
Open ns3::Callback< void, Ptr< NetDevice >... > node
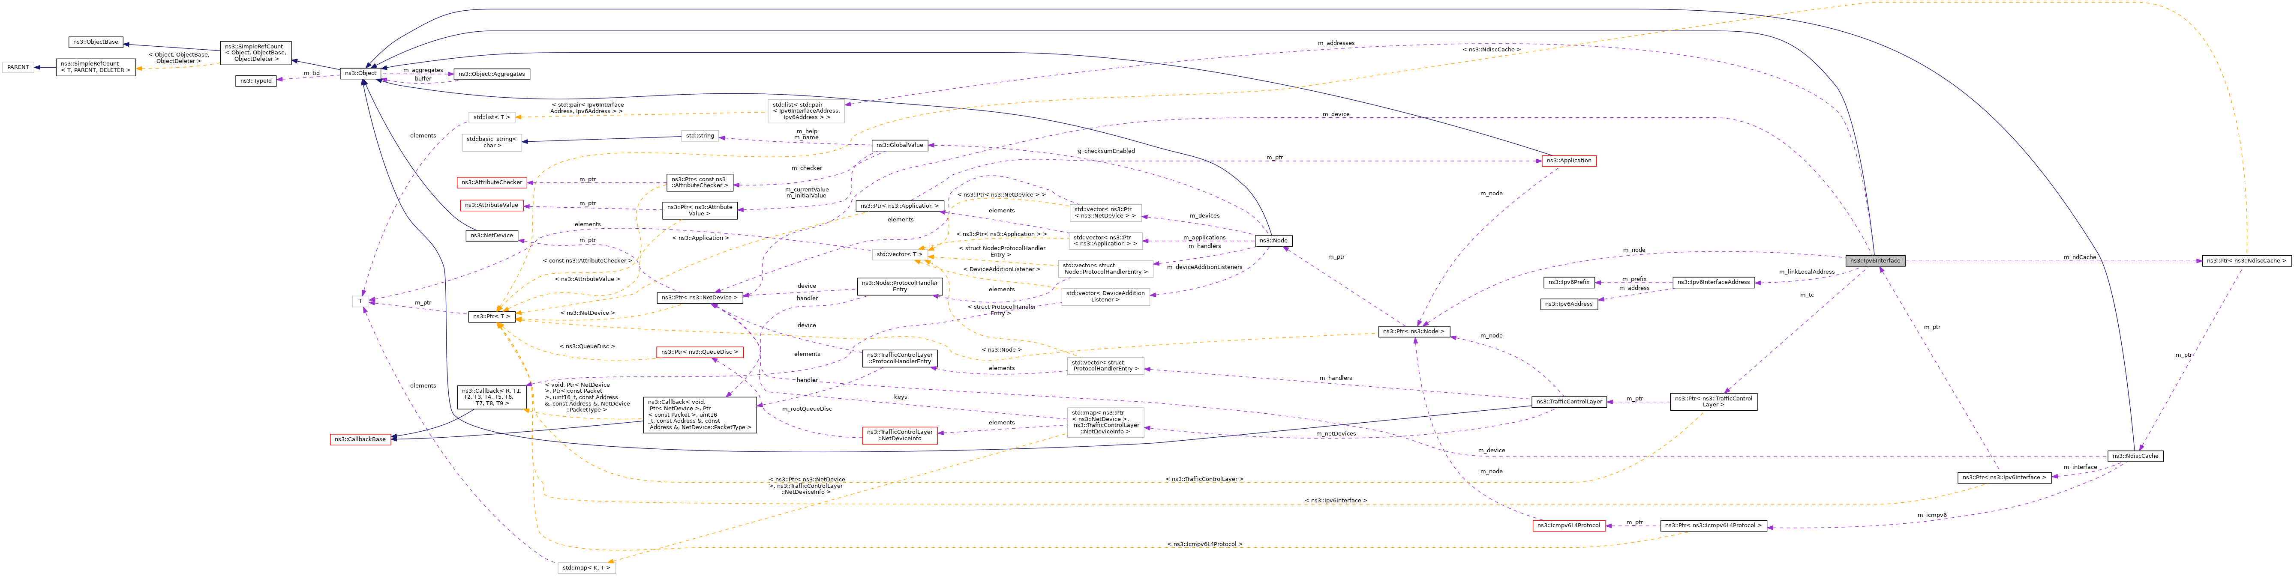click(700, 415)
